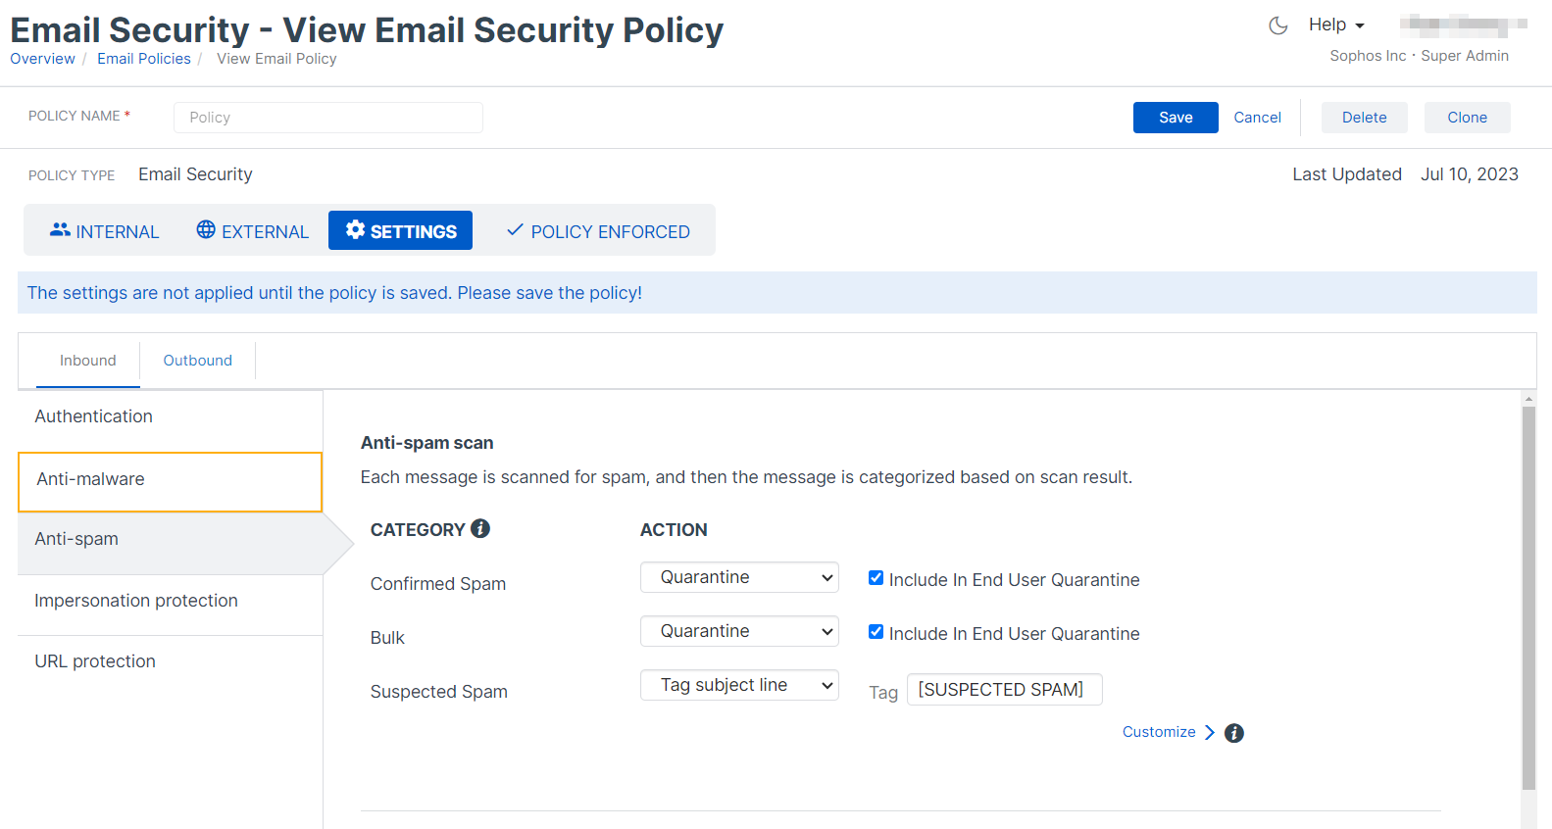Click the Settings gear icon
This screenshot has height=829, width=1552.
click(355, 230)
